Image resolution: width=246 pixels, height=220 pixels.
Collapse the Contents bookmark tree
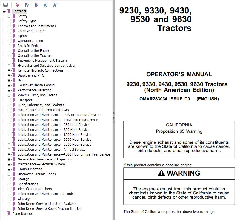(x=4, y=11)
